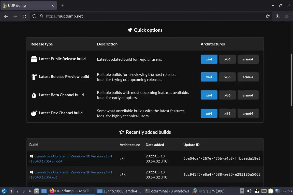Switch to UUP dump Mozilla taskbar entry
The image size is (293, 195).
click(x=71, y=191)
